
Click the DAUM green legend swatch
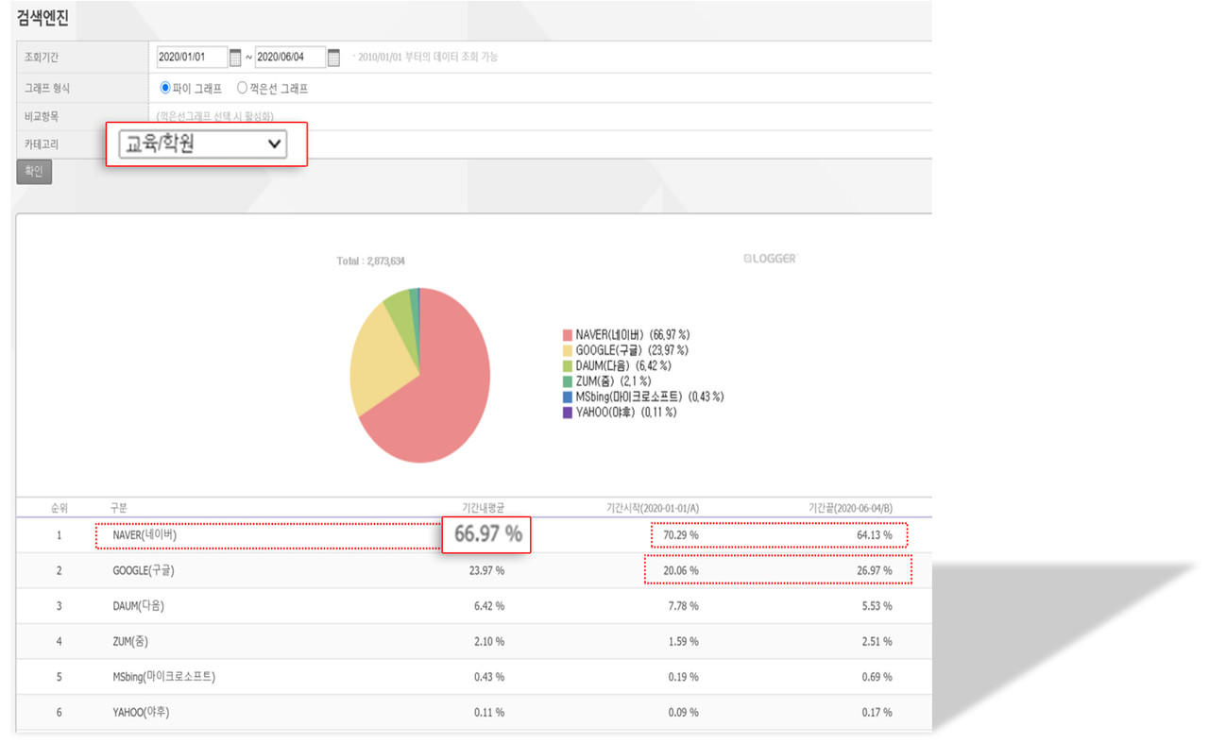coord(567,366)
